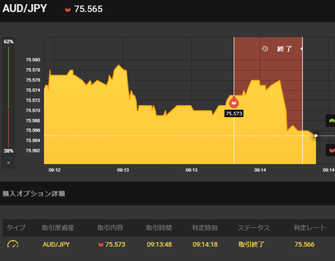Click the 判定レート column header

click(x=310, y=228)
